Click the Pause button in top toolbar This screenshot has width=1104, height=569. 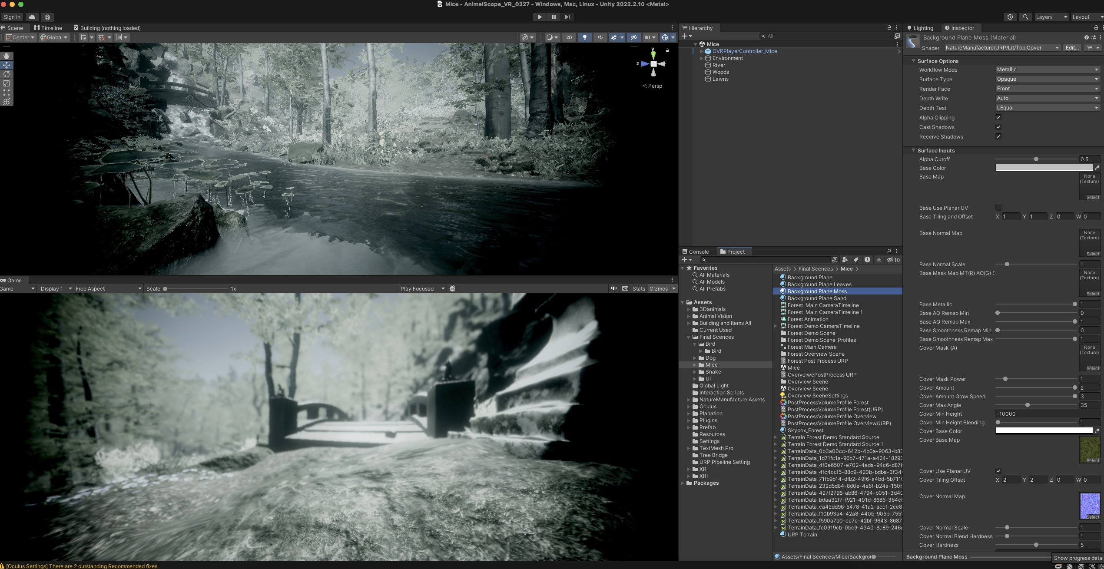[x=554, y=17]
